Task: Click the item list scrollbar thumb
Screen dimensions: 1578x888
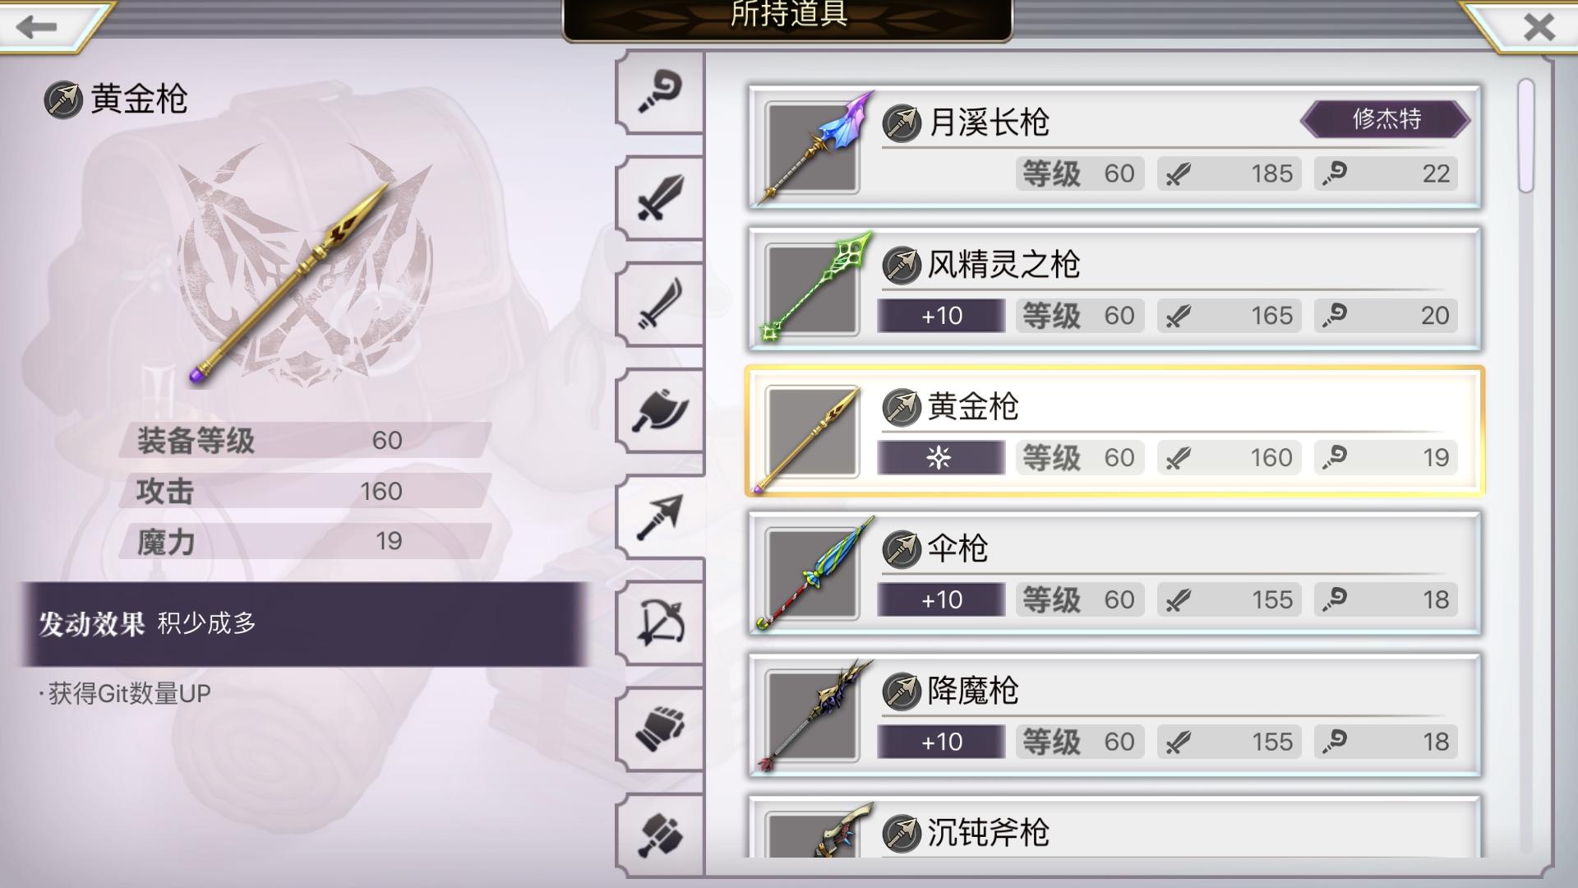Action: [1526, 136]
